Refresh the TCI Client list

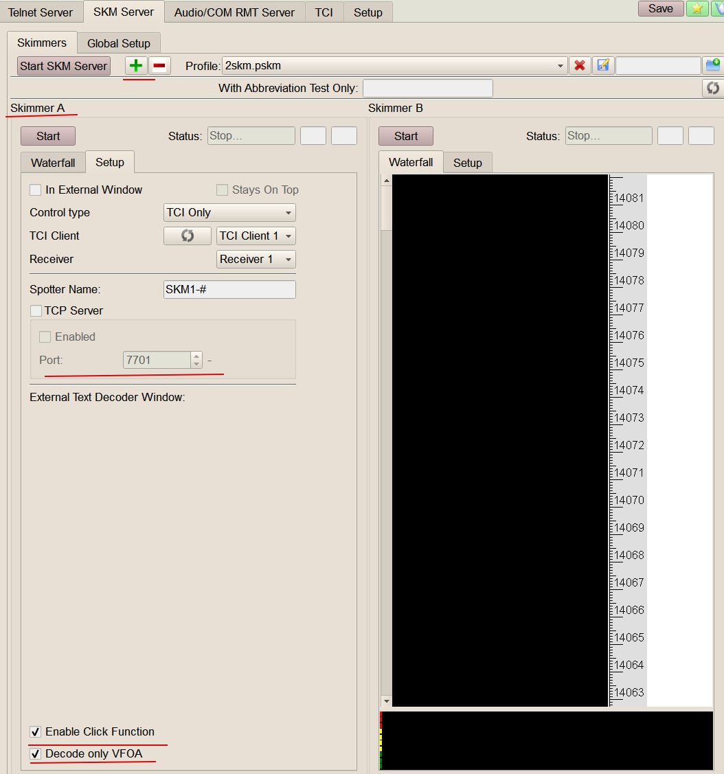click(x=187, y=236)
